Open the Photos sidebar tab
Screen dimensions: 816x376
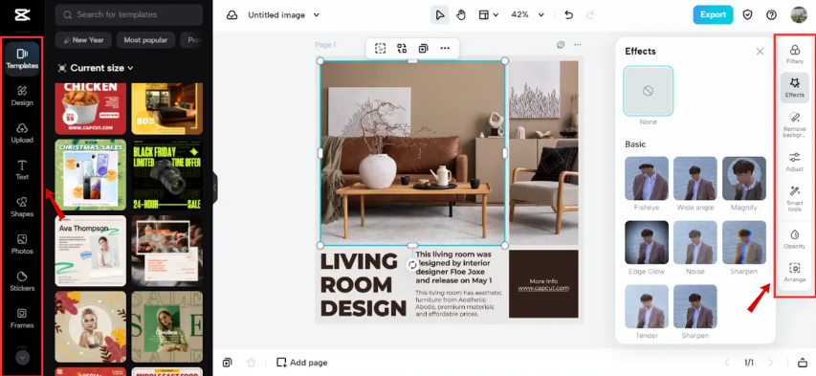coord(22,244)
